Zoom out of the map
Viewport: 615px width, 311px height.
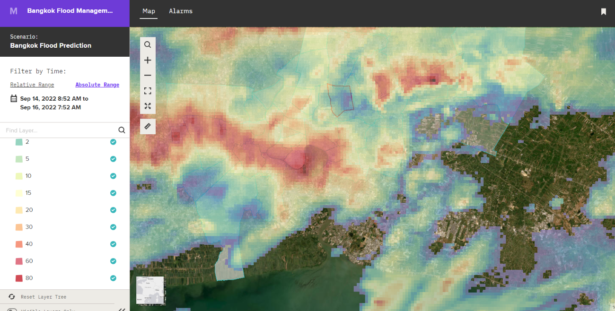click(148, 76)
